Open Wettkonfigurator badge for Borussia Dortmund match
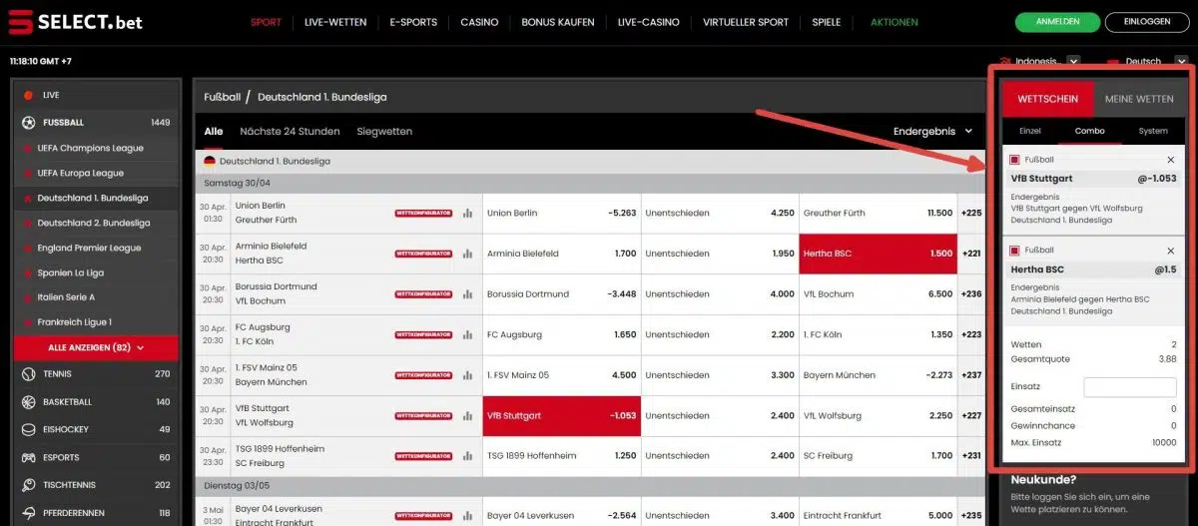The width and height of the screenshot is (1198, 526). [423, 294]
